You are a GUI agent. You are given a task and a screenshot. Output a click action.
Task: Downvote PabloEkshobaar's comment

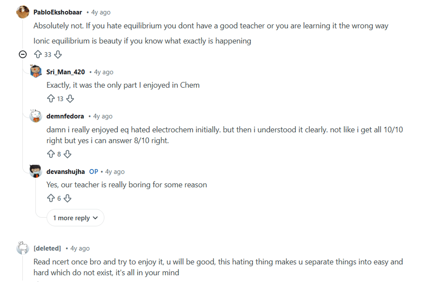(58, 54)
